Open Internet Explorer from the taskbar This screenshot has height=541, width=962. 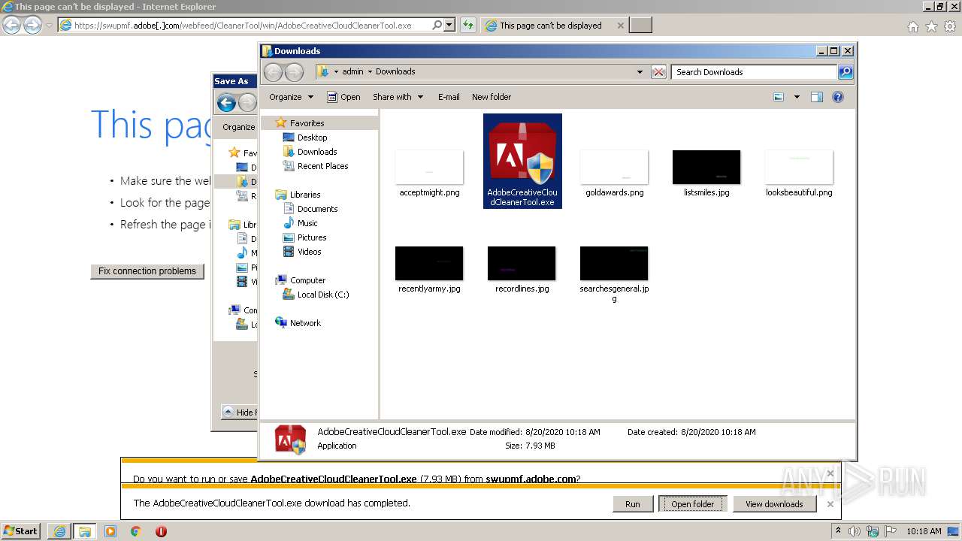pos(60,531)
